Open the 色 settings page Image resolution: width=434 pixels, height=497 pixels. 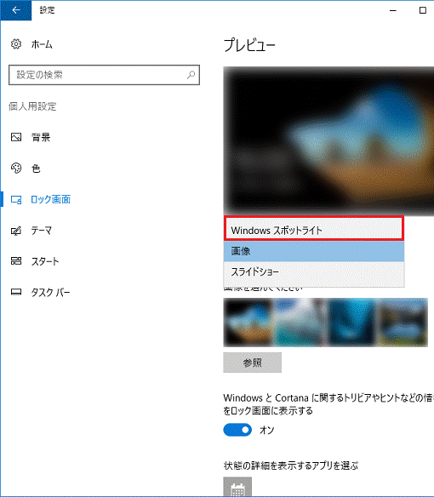36,169
